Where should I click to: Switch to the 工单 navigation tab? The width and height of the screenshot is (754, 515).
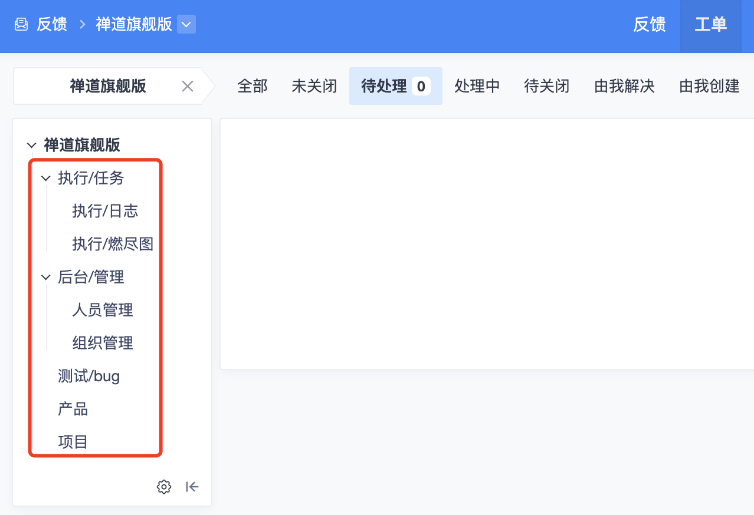tap(710, 25)
